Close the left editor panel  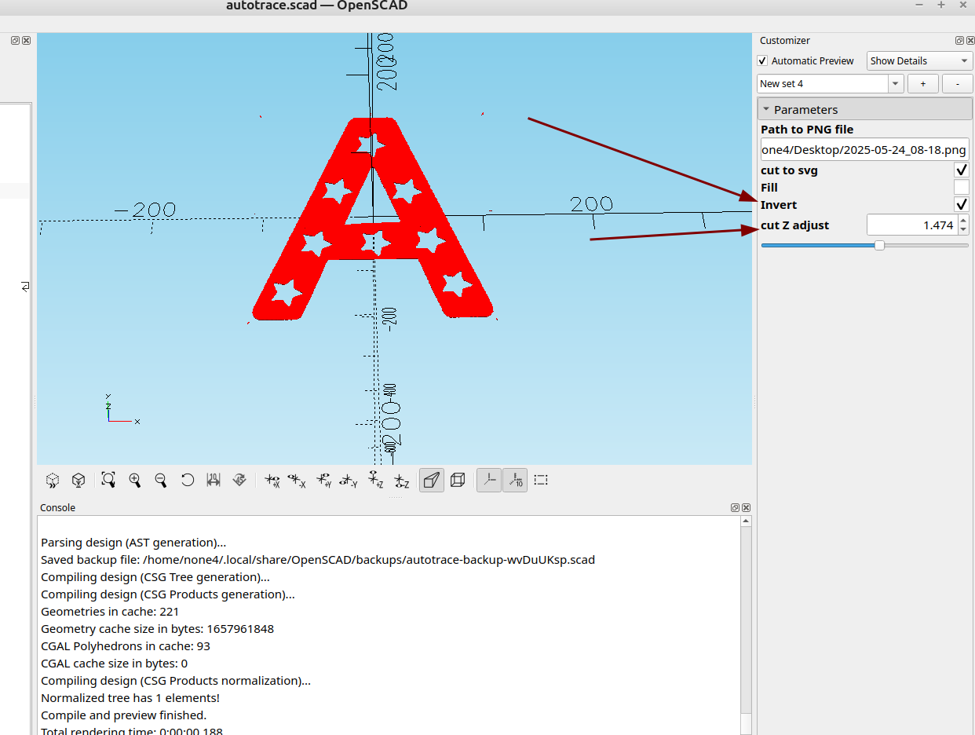26,40
